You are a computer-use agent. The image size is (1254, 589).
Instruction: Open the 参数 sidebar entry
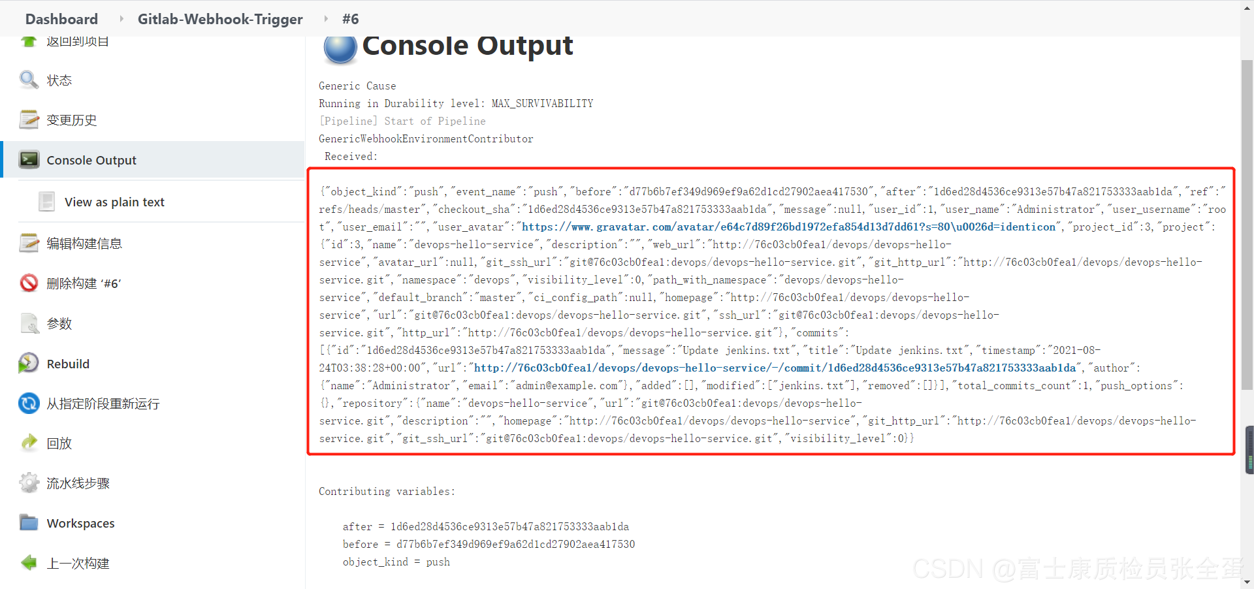pyautogui.click(x=59, y=324)
